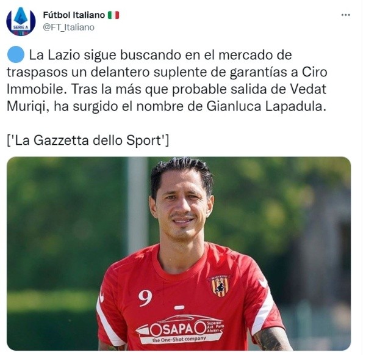Click the white swoosh on shirt sleeve
Viewport: 366px width, 355px height.
[x=264, y=283]
